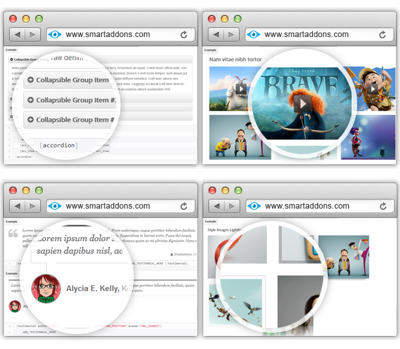Minimize the Brave video browser window

[225, 19]
